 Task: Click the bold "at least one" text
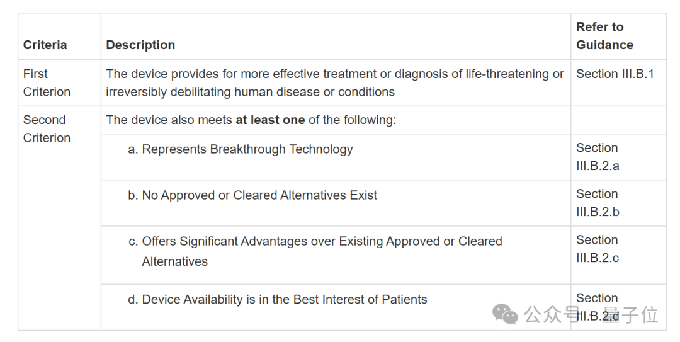[270, 120]
